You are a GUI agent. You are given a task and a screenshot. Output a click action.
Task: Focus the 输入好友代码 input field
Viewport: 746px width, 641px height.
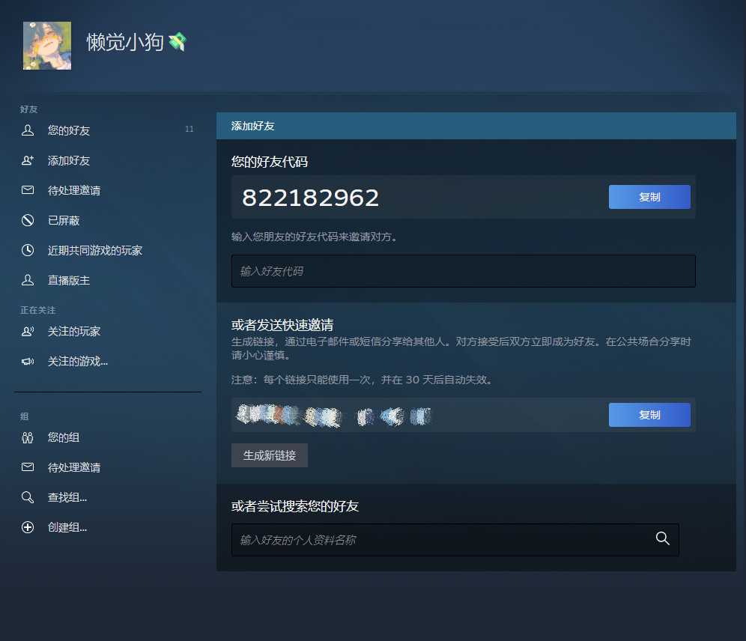464,271
